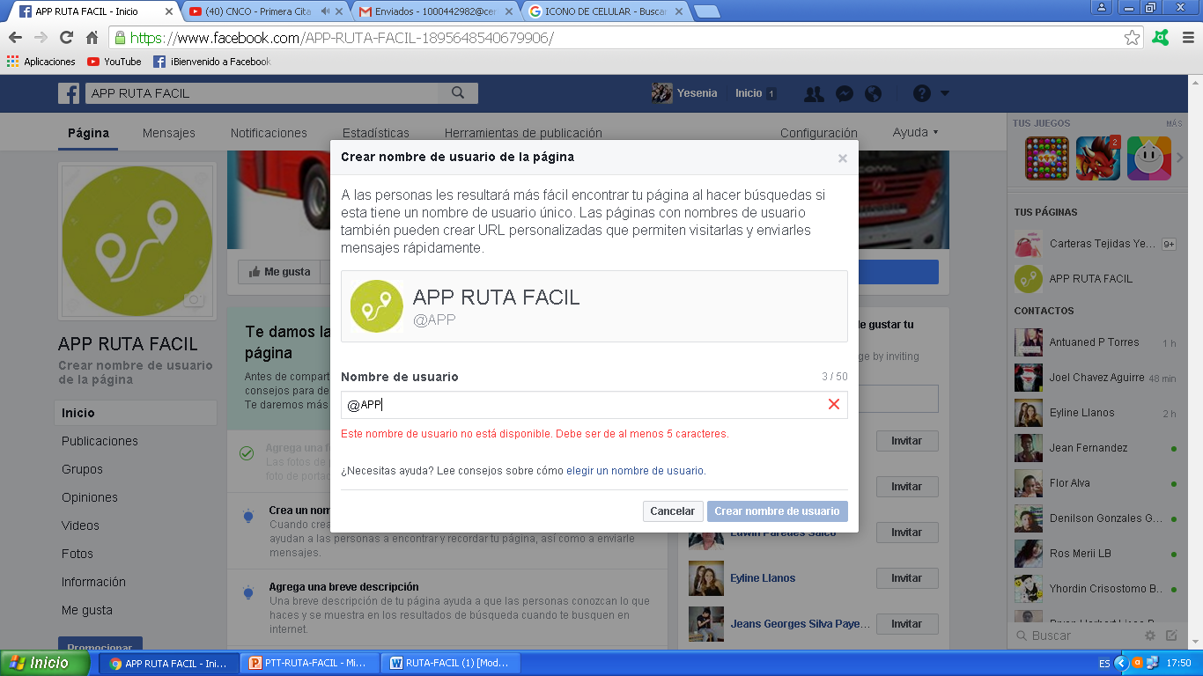Go to Yesenia's profile
Viewport: 1203px width, 676px height.
pyautogui.click(x=684, y=93)
